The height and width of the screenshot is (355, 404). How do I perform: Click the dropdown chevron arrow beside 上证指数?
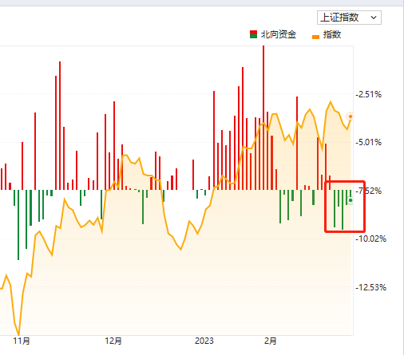(x=374, y=18)
